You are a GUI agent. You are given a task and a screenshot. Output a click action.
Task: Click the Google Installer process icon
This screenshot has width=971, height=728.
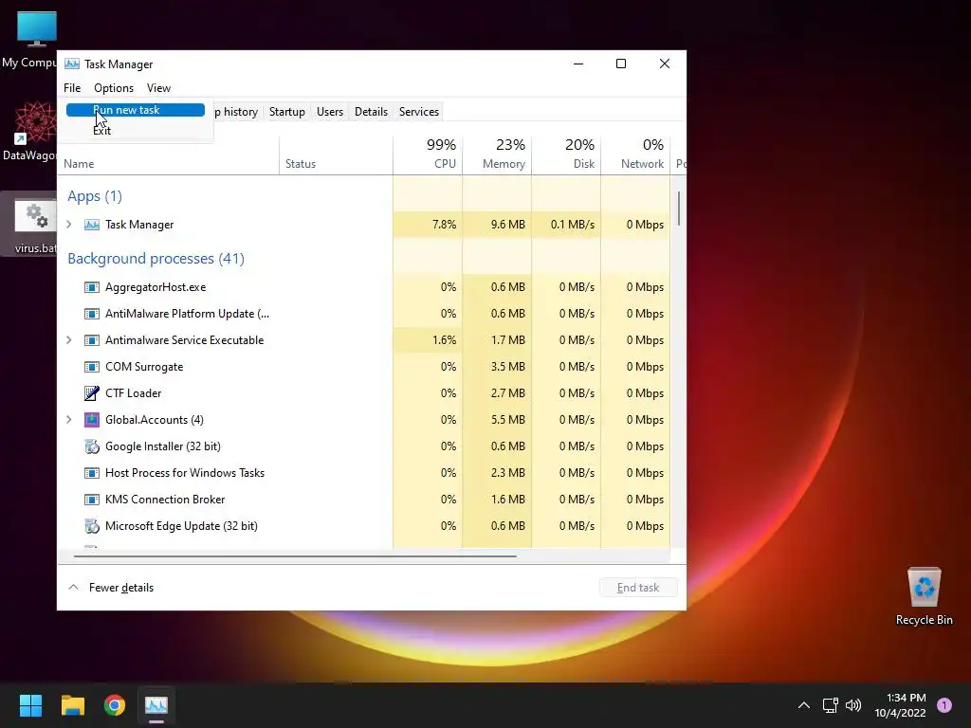tap(92, 446)
